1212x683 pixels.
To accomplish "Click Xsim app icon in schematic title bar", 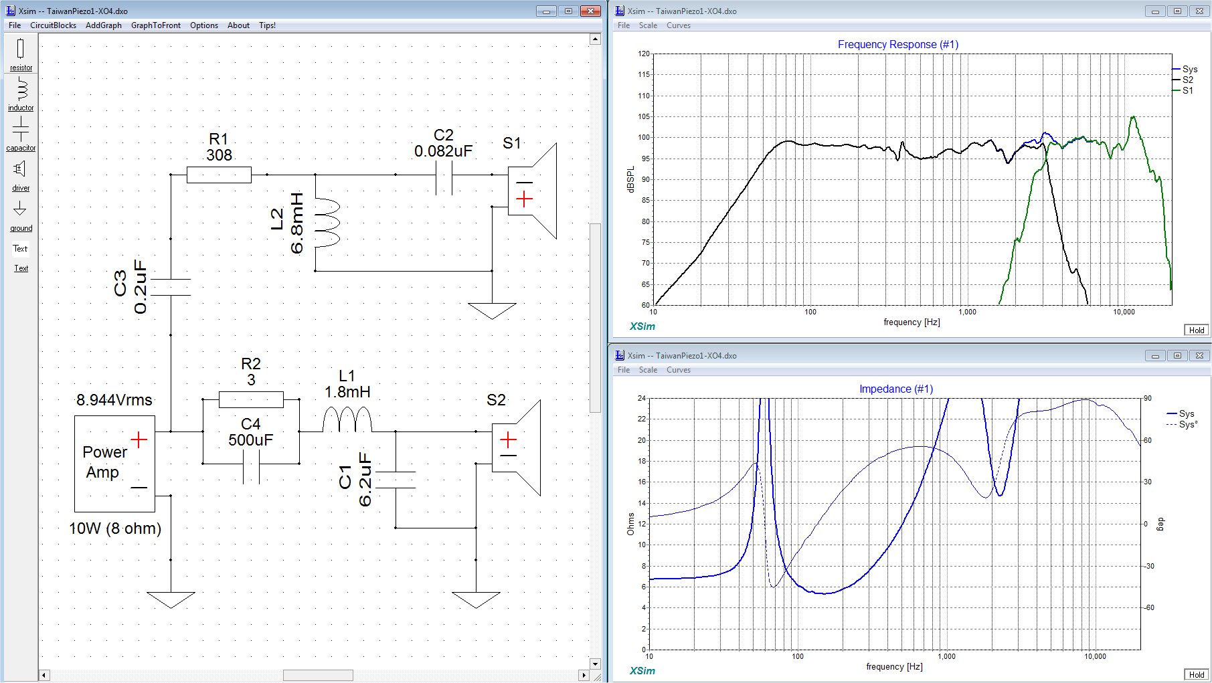I will (11, 11).
